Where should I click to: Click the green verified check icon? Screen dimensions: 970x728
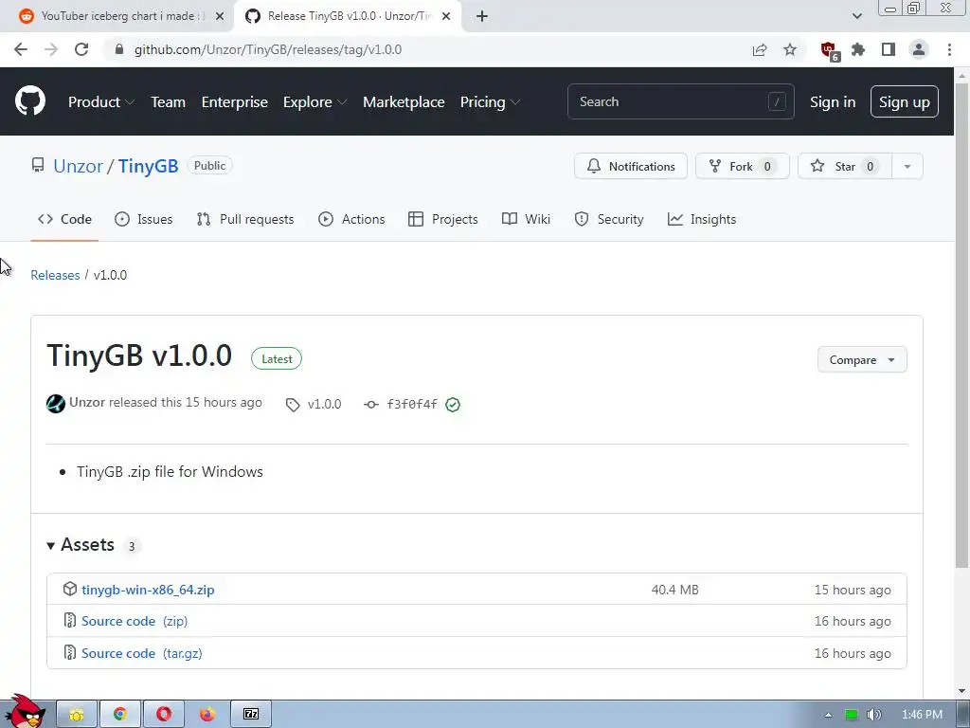coord(453,404)
